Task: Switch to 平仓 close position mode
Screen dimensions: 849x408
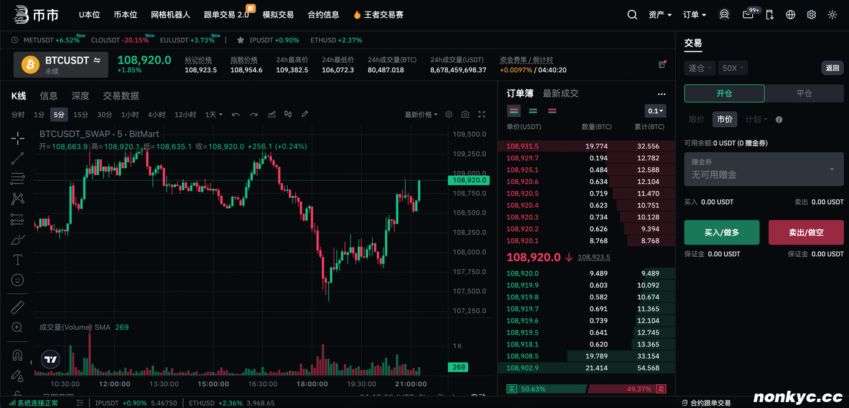Action: [x=804, y=93]
